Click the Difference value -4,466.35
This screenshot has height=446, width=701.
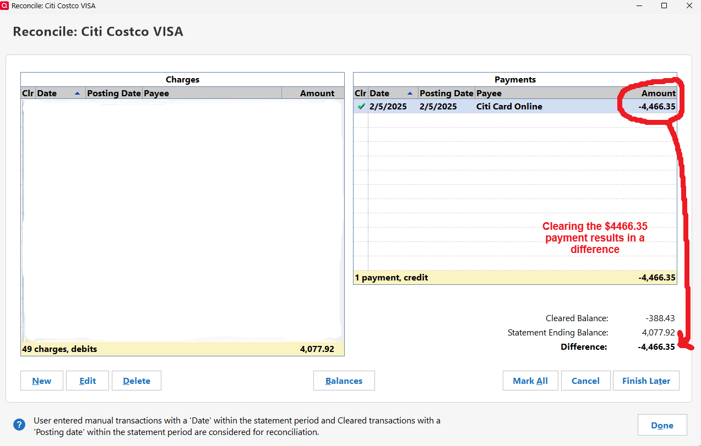click(x=656, y=347)
